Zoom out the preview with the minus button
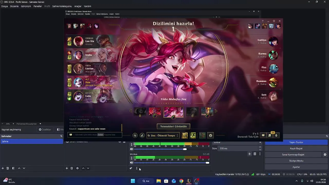 pyautogui.click(x=2, y=124)
